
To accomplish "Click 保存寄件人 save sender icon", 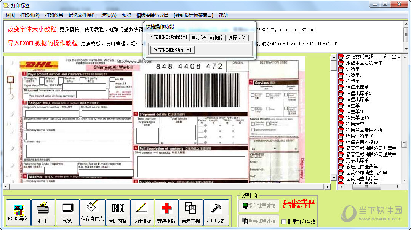I will coord(93,212).
